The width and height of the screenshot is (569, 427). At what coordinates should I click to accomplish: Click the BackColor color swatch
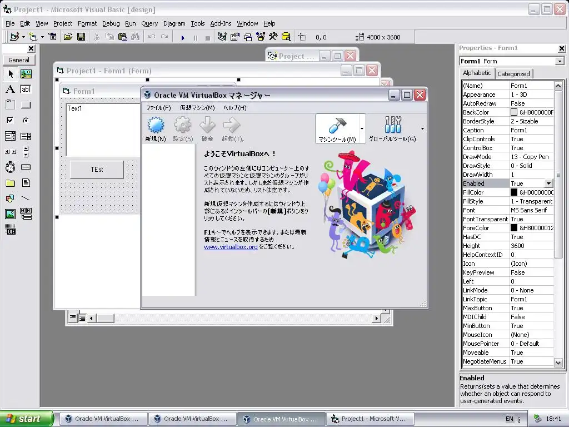tap(514, 112)
